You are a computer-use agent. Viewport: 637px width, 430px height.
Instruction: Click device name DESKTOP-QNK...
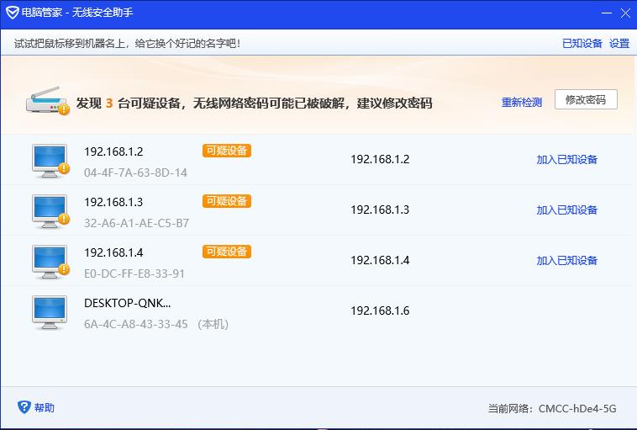tap(128, 303)
